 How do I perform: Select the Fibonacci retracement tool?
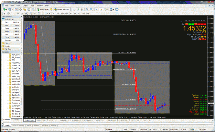(x=31, y=13)
